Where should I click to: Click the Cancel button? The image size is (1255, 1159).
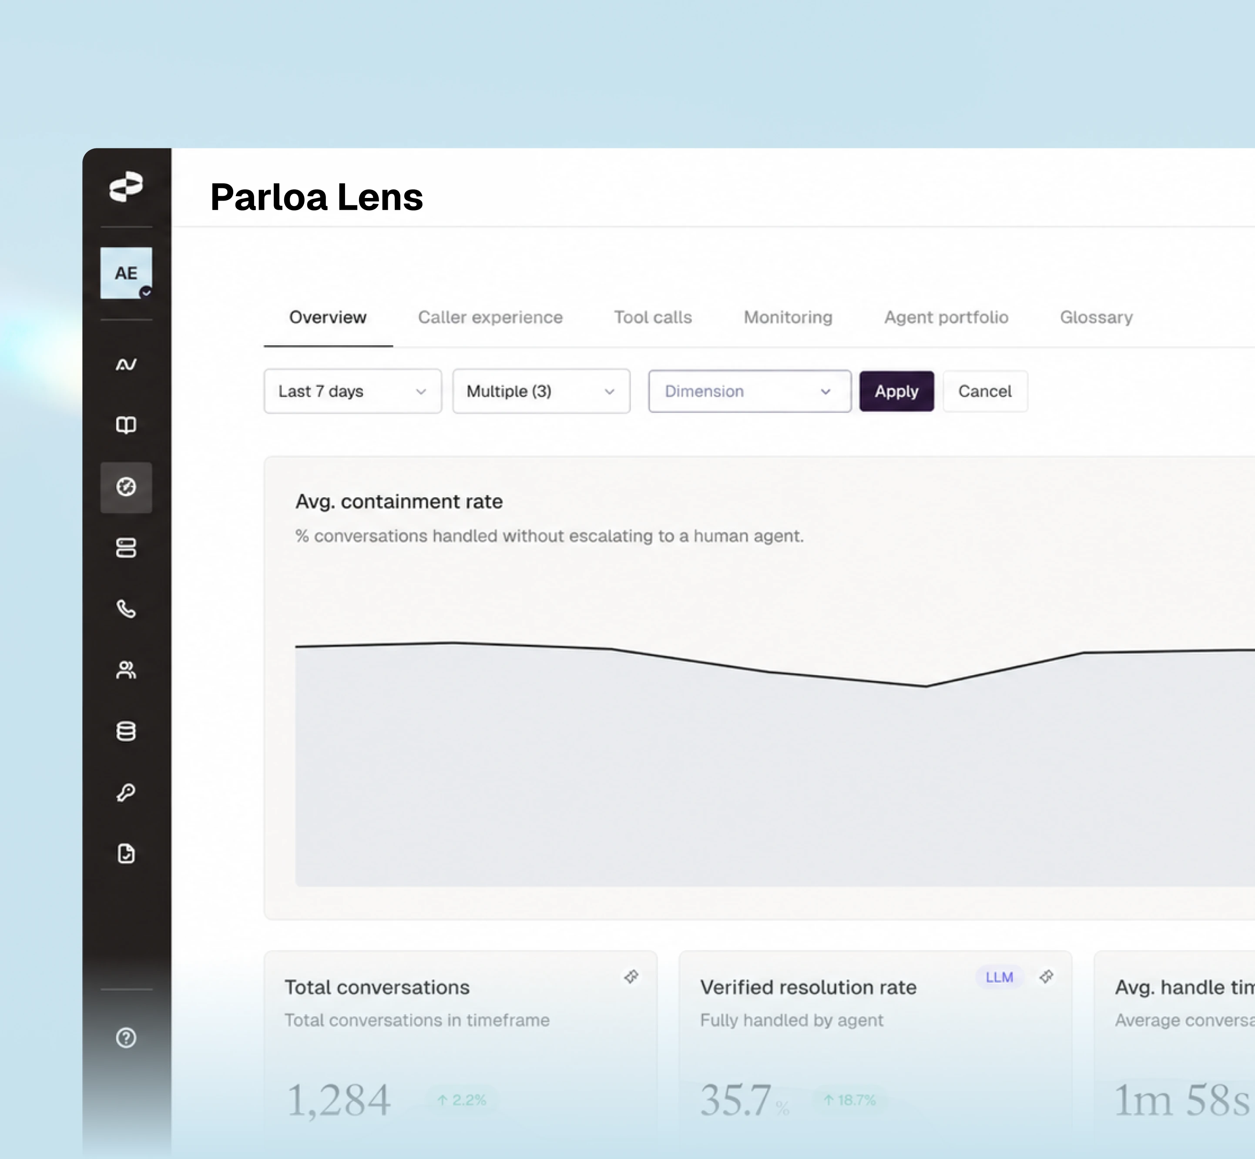pyautogui.click(x=985, y=392)
